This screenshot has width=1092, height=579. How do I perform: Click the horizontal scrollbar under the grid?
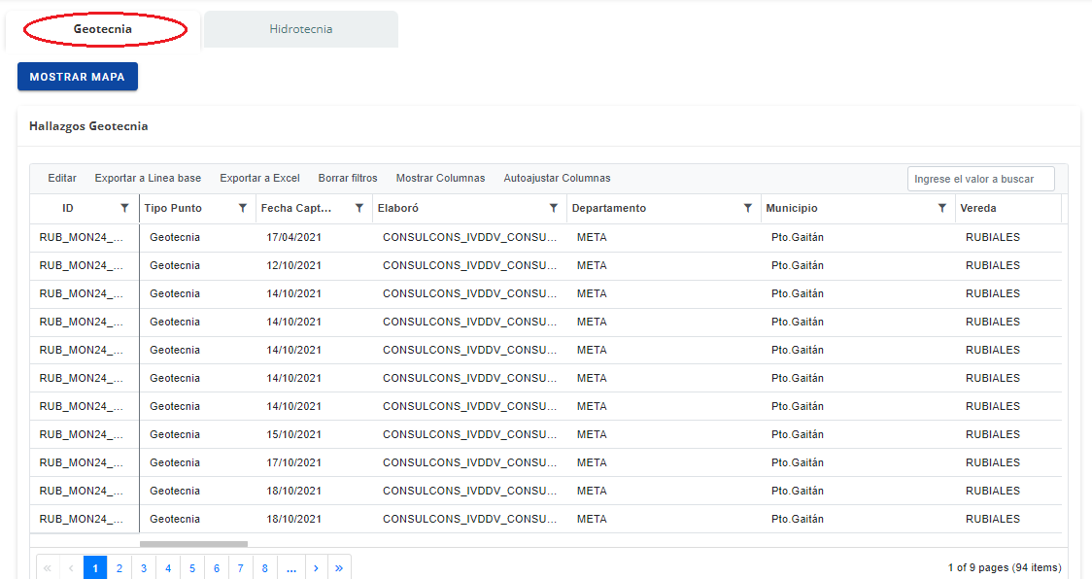point(193,544)
